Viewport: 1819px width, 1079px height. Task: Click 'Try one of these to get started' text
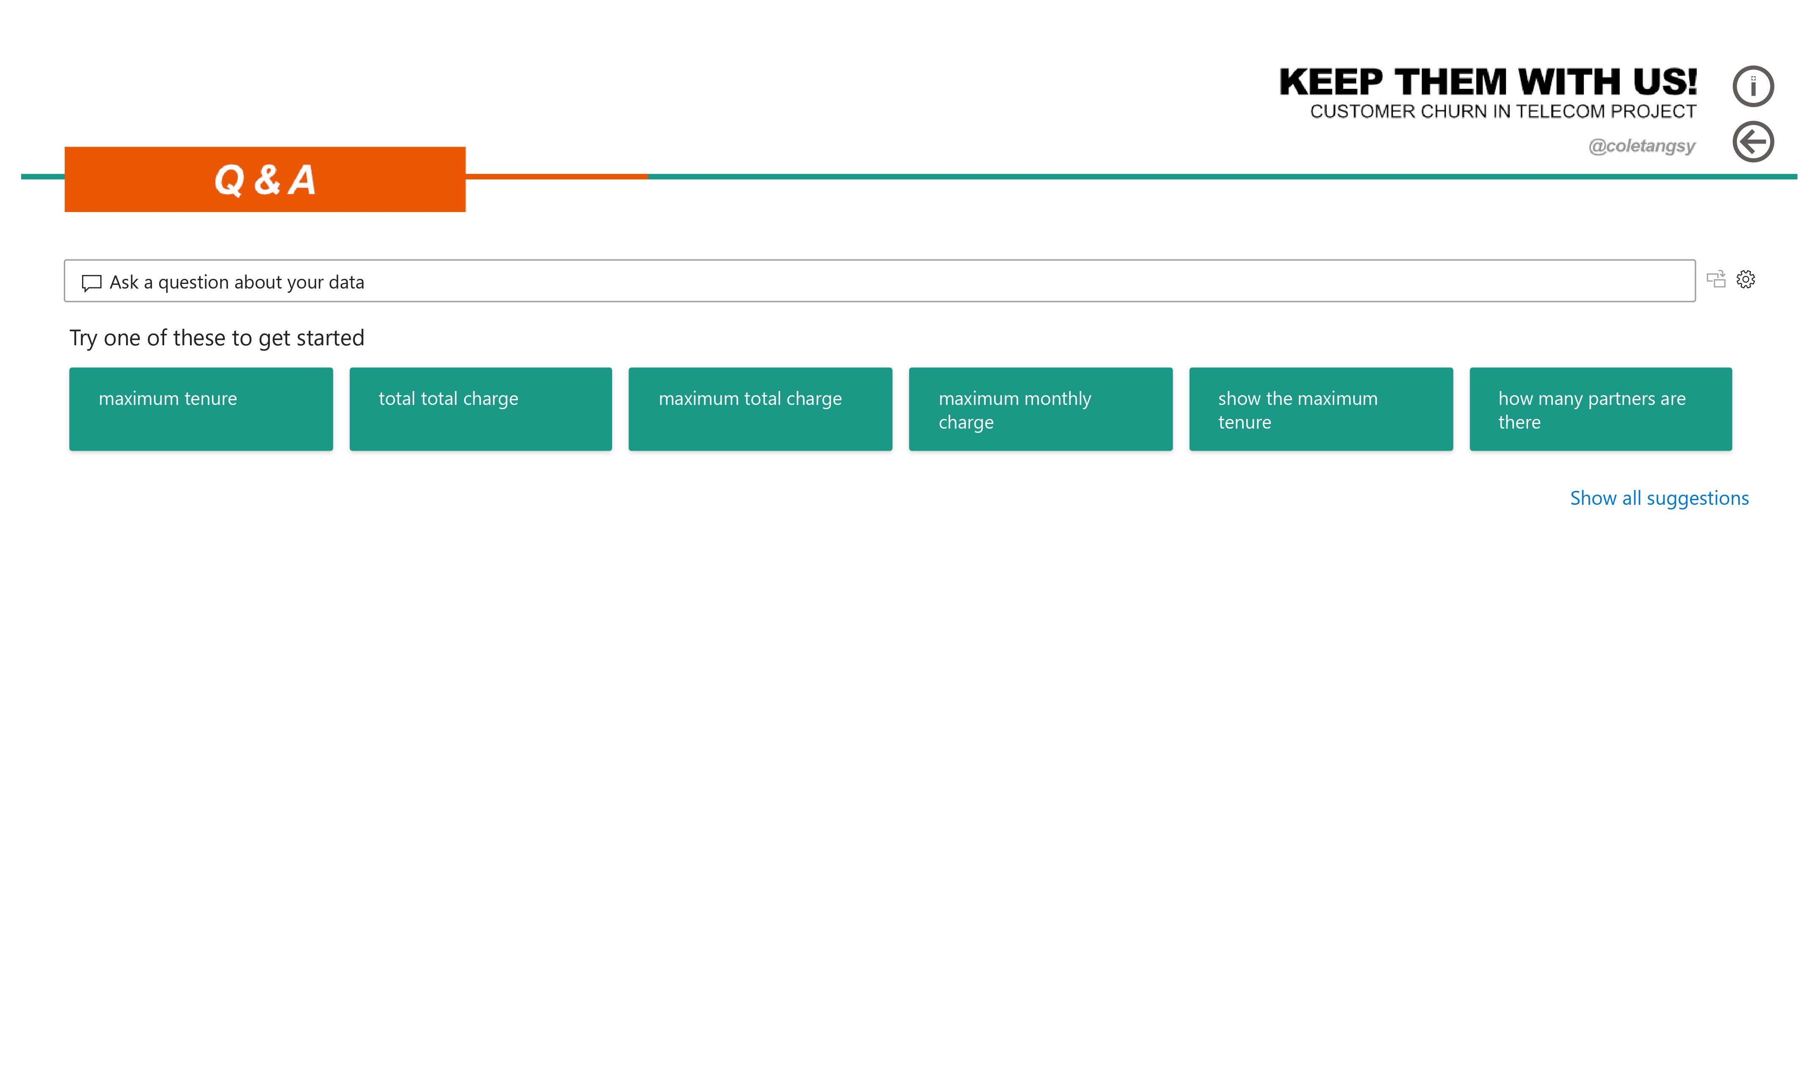pyautogui.click(x=217, y=338)
